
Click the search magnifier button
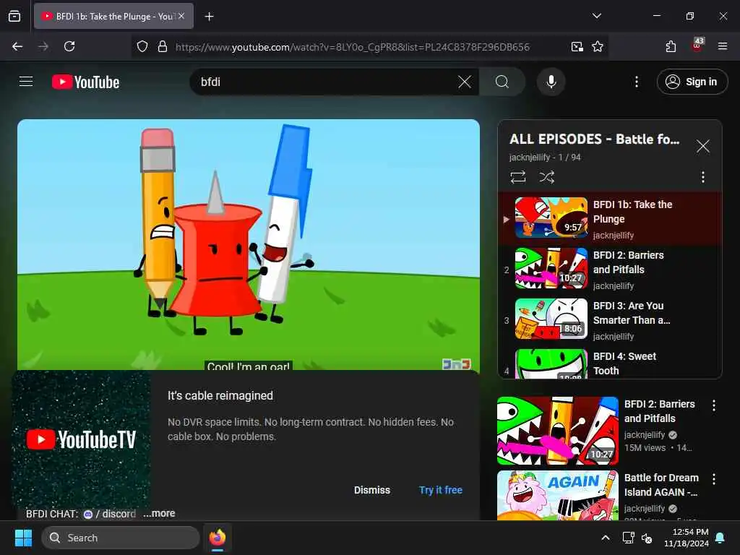tap(502, 82)
